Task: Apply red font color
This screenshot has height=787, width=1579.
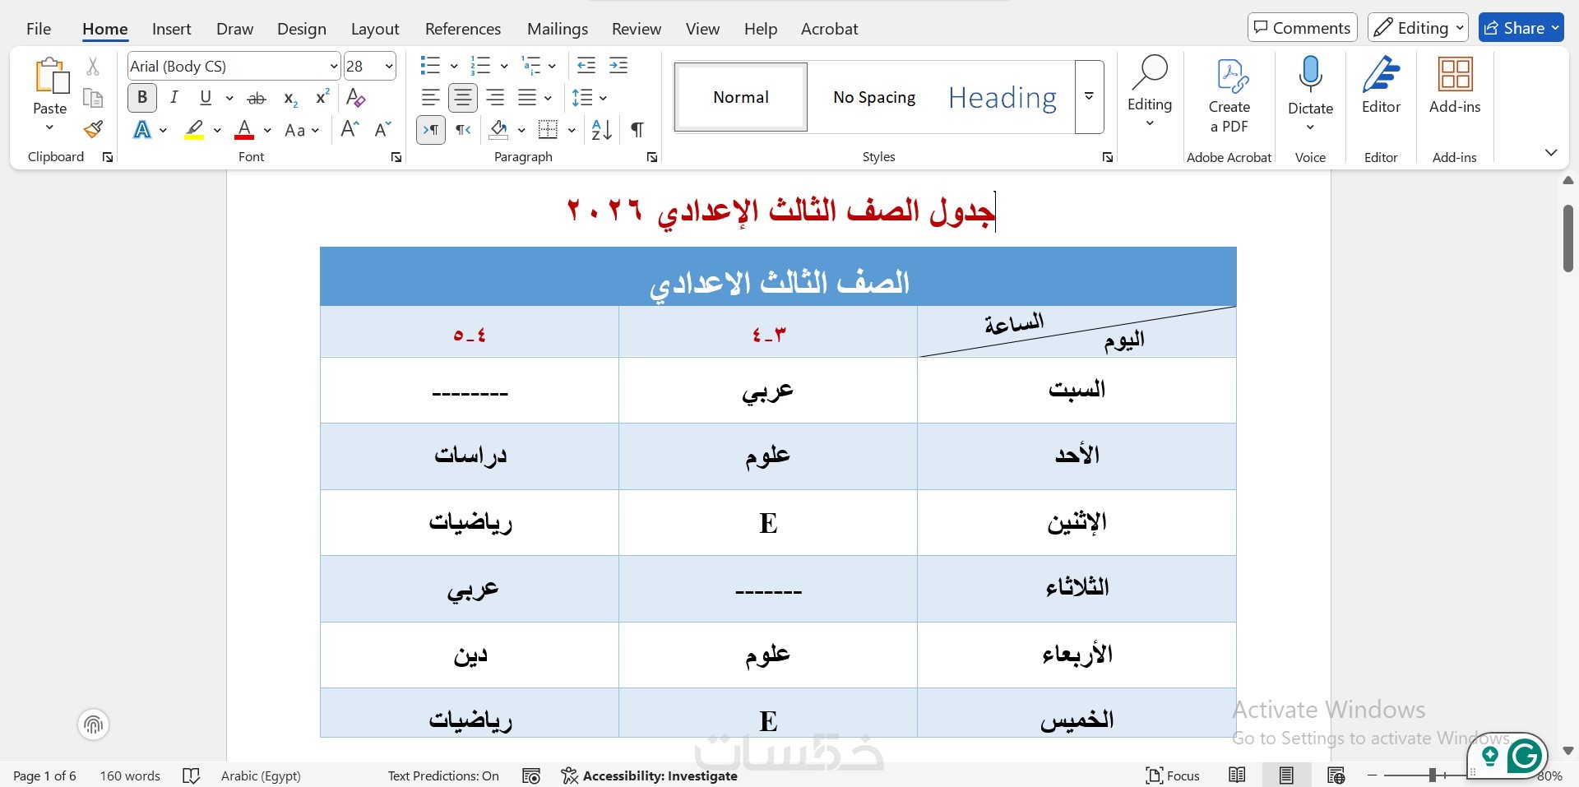Action: pos(244,130)
